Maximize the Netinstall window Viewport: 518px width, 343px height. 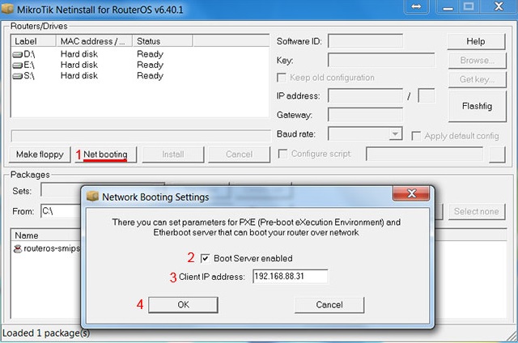(469, 6)
